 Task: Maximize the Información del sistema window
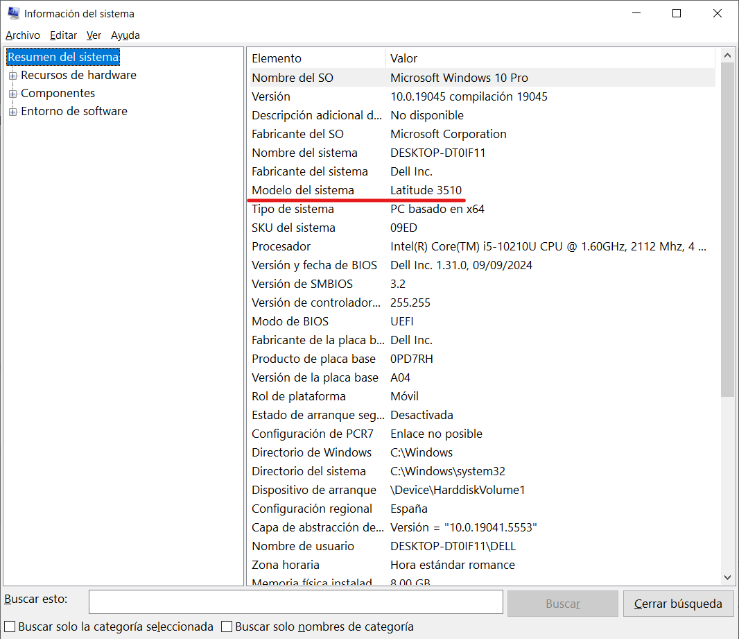tap(677, 13)
